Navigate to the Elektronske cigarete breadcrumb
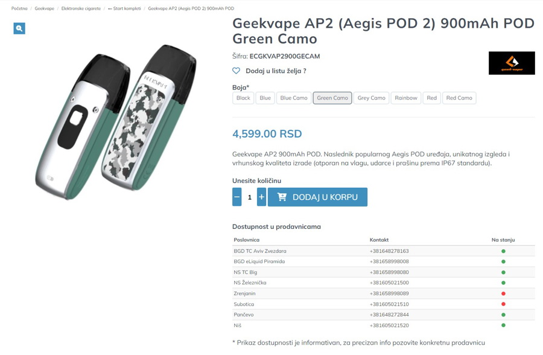 point(81,8)
